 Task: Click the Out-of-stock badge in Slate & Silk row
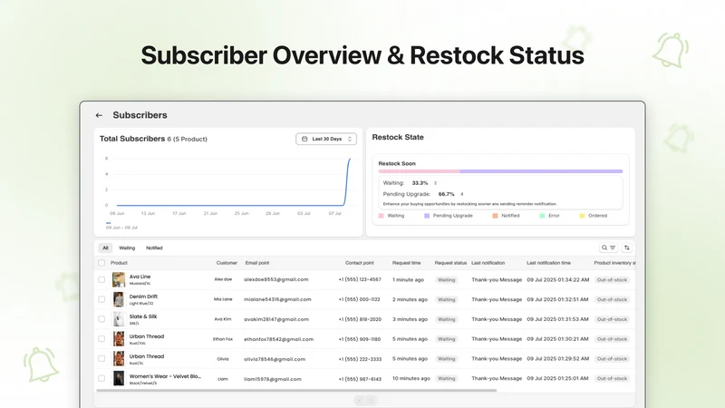click(x=612, y=319)
